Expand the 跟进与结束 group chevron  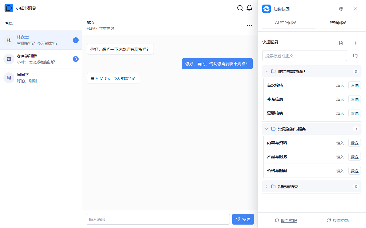coord(266,186)
